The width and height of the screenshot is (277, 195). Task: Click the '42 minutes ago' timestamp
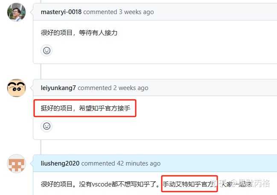(x=139, y=163)
